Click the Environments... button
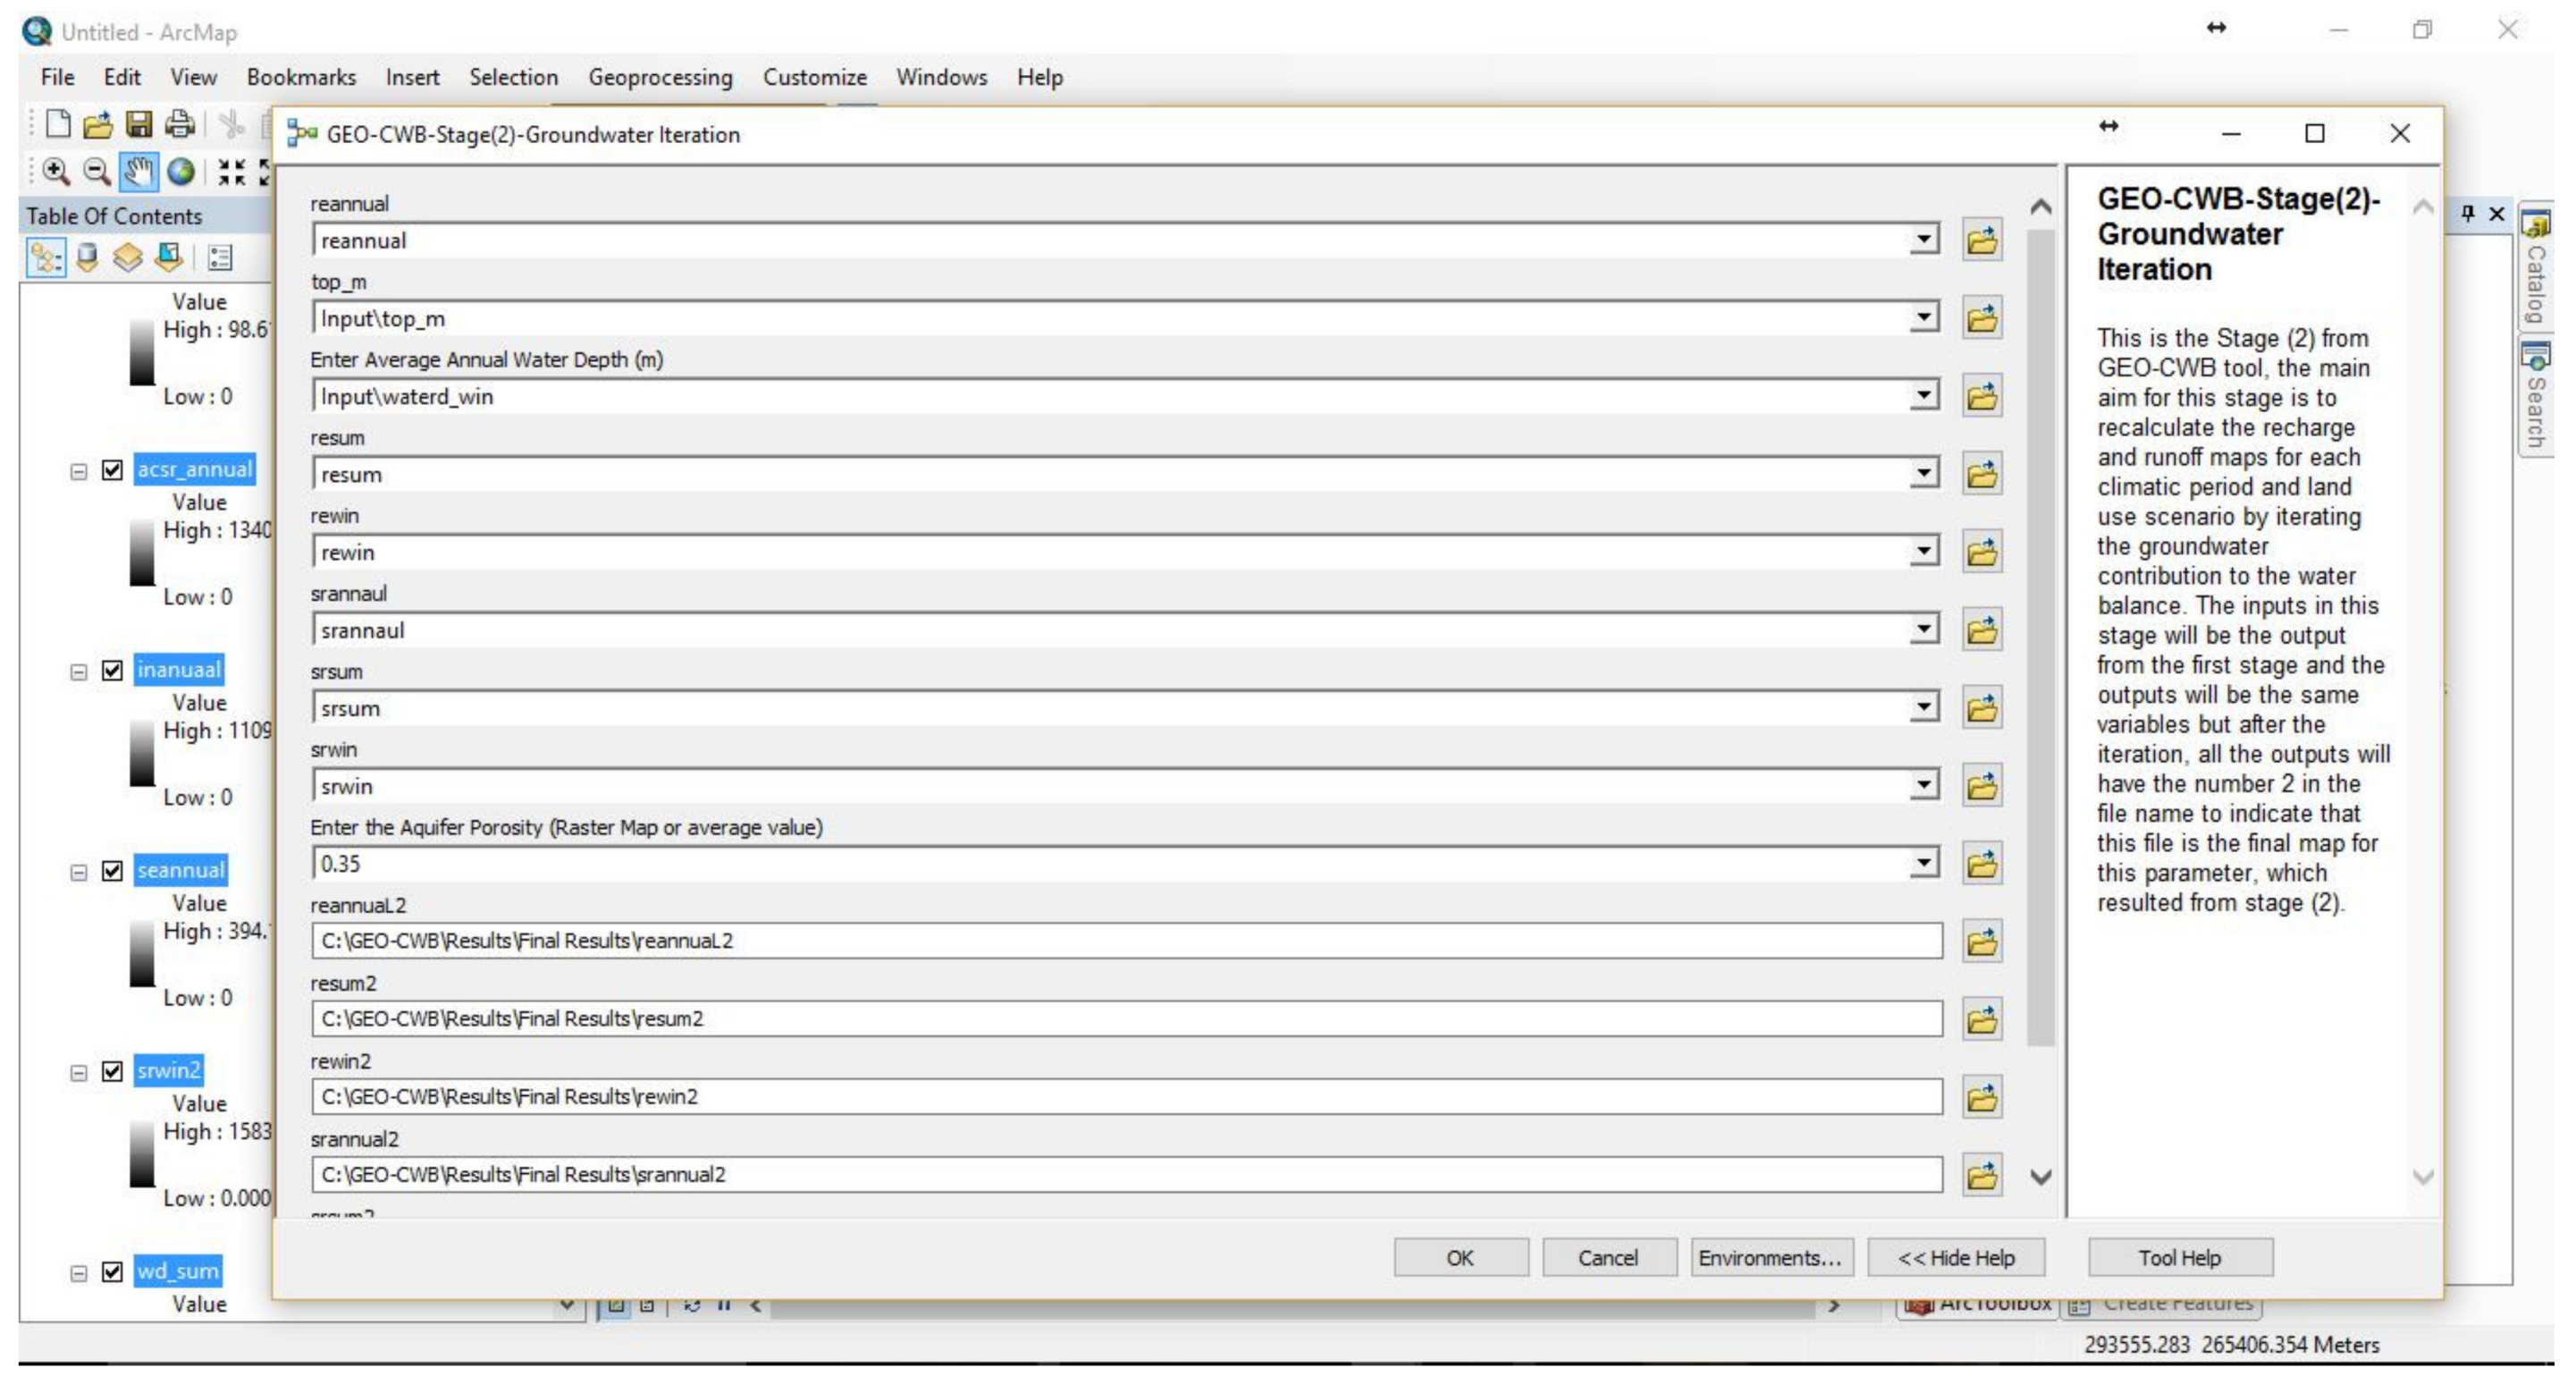2576x1385 pixels. pyautogui.click(x=1770, y=1258)
